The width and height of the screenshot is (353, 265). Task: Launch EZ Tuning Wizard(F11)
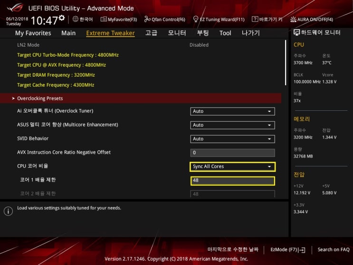(219, 20)
